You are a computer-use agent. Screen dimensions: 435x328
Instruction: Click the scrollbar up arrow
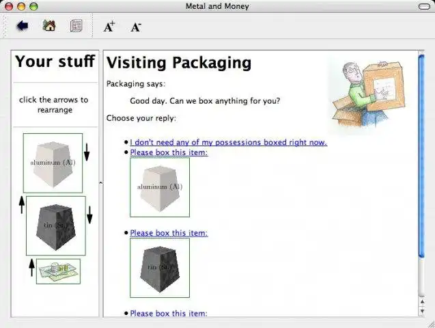tap(422, 302)
